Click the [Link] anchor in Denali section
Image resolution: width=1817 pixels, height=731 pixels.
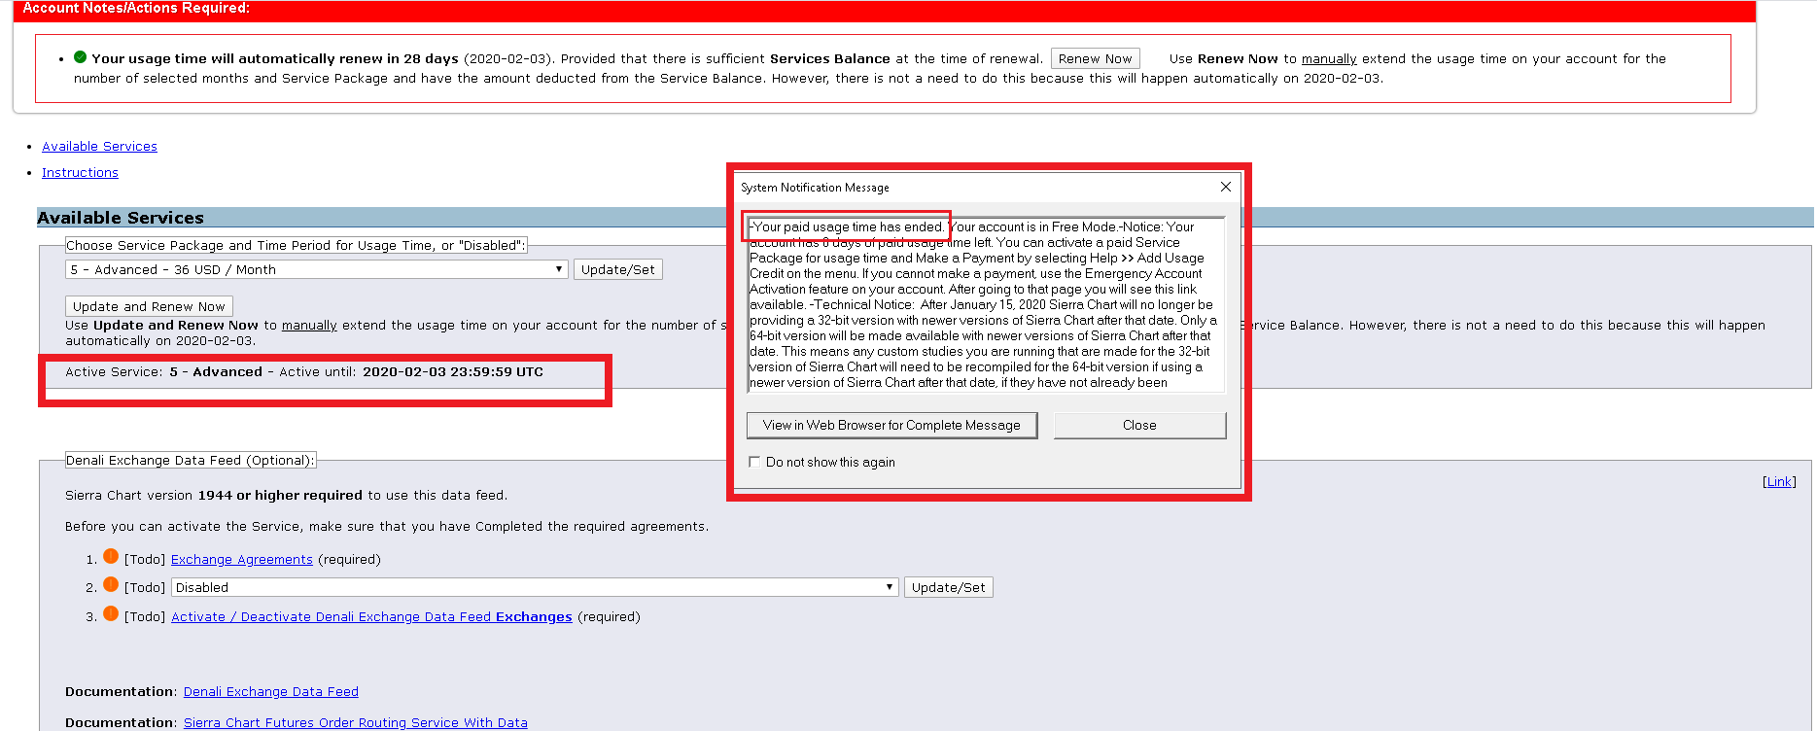click(1779, 482)
